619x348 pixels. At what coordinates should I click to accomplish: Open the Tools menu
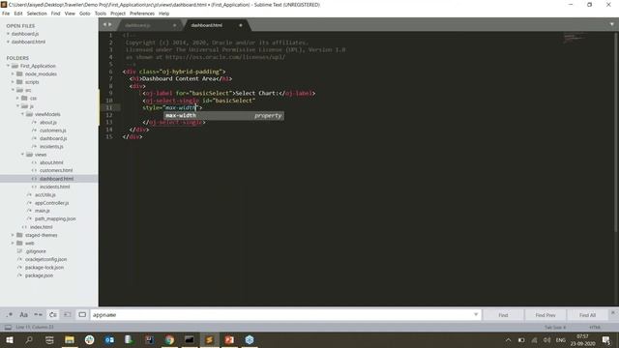point(101,14)
